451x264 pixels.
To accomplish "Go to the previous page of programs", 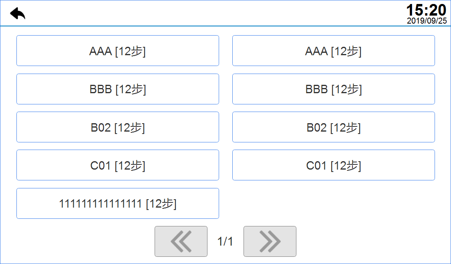I will click(181, 241).
